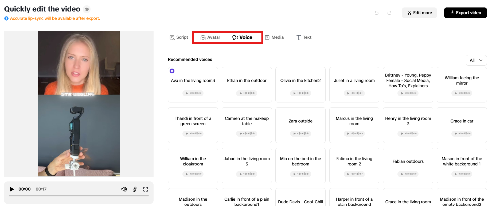
Task: Enter fullscreen video preview
Action: pos(146,189)
